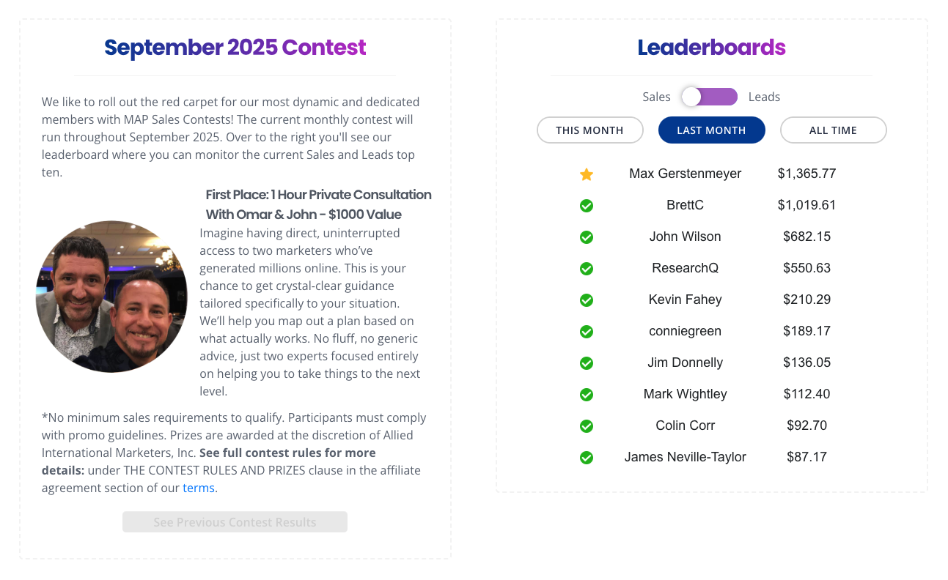Open the terms link in contest rules

click(199, 488)
